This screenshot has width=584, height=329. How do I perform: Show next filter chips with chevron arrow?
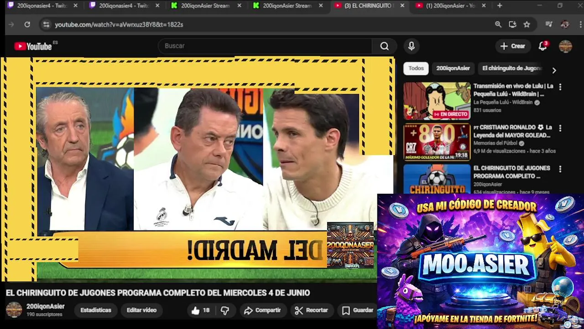(x=554, y=70)
